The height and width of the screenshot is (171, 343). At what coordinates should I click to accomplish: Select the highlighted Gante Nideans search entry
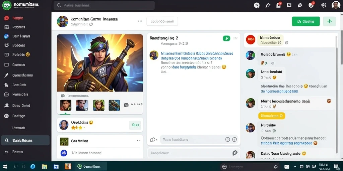[x=25, y=141]
